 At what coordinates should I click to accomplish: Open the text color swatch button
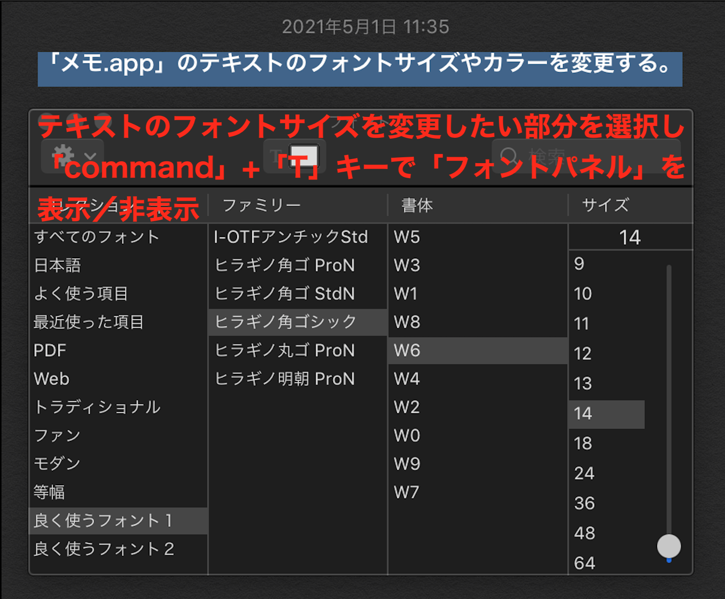coord(304,156)
